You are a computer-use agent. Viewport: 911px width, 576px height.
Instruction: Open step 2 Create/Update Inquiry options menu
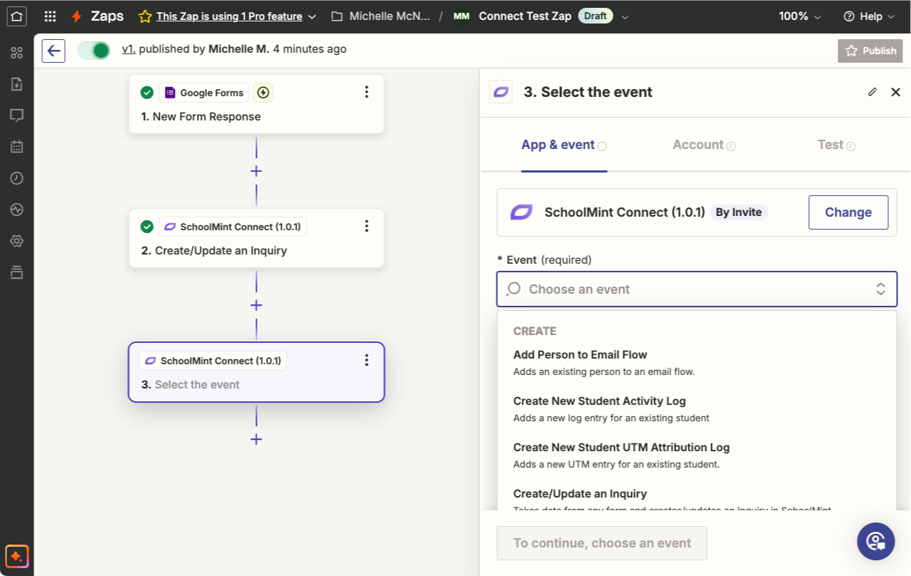[x=367, y=226]
